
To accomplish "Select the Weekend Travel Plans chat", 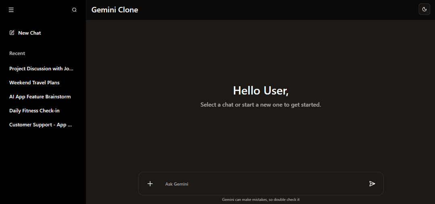I will pos(34,83).
